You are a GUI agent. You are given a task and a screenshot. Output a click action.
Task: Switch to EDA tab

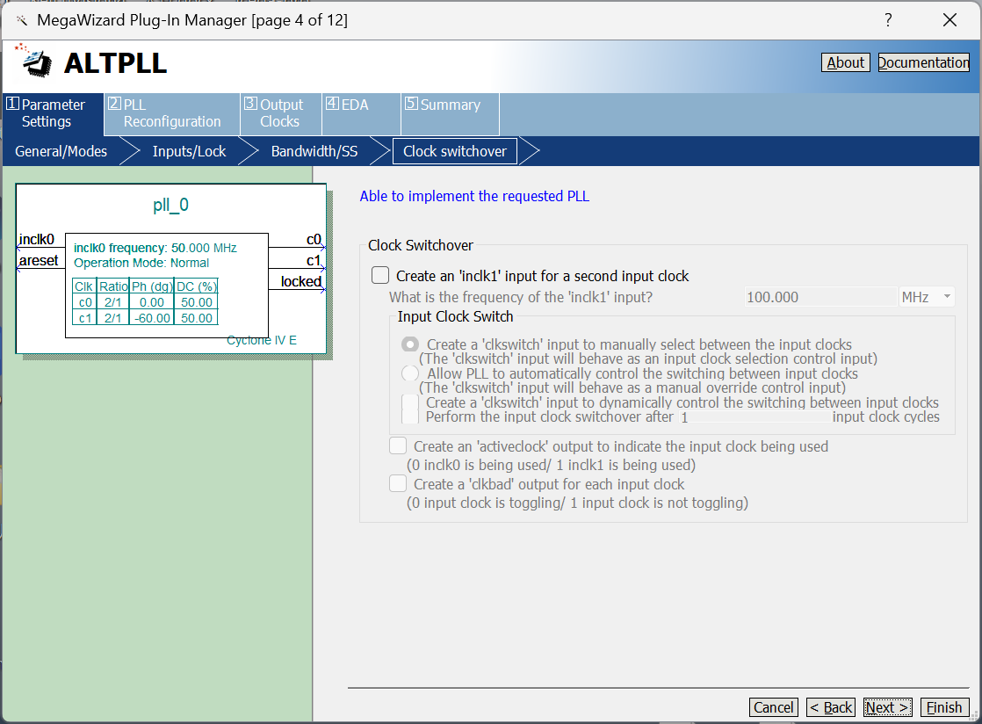(x=361, y=113)
